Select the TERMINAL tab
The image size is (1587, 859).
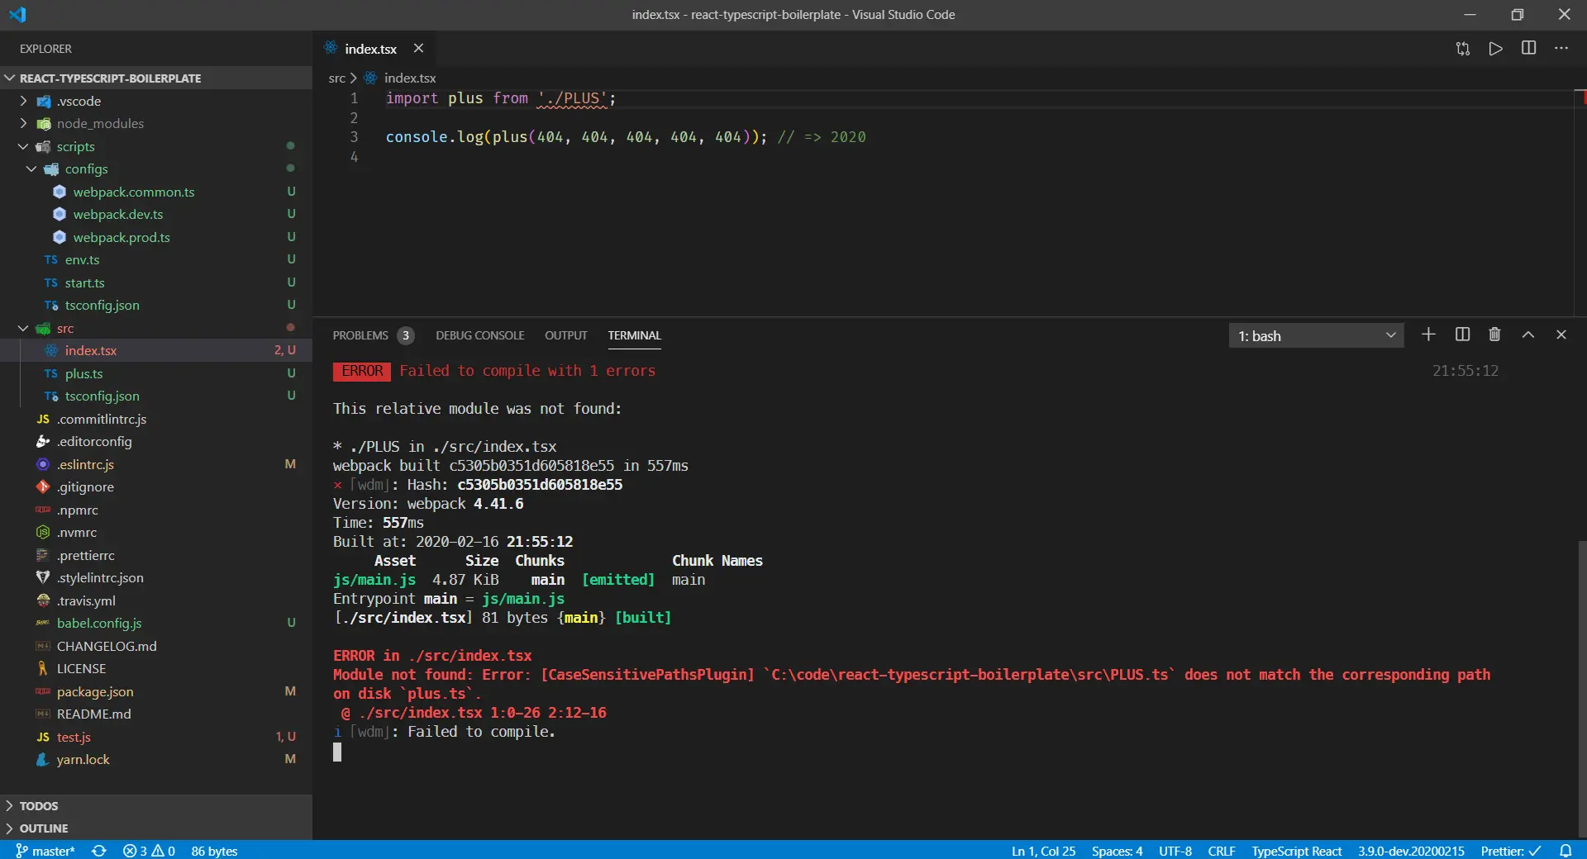[635, 335]
